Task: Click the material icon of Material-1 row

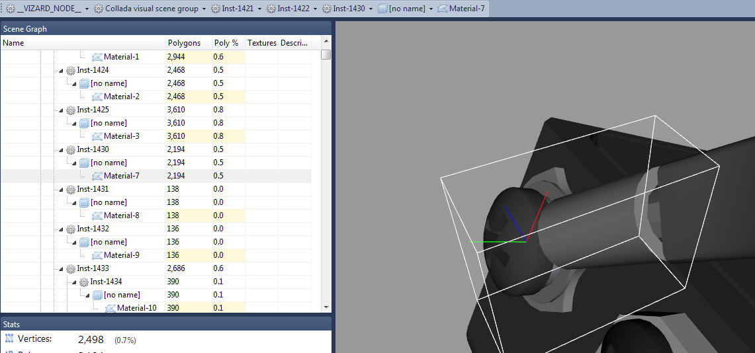Action: pyautogui.click(x=97, y=57)
